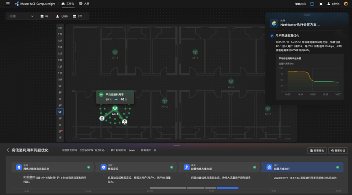Viewport: 352px width, 195px height.
Task: Go back using the left chevron arrow
Action: click(8, 150)
